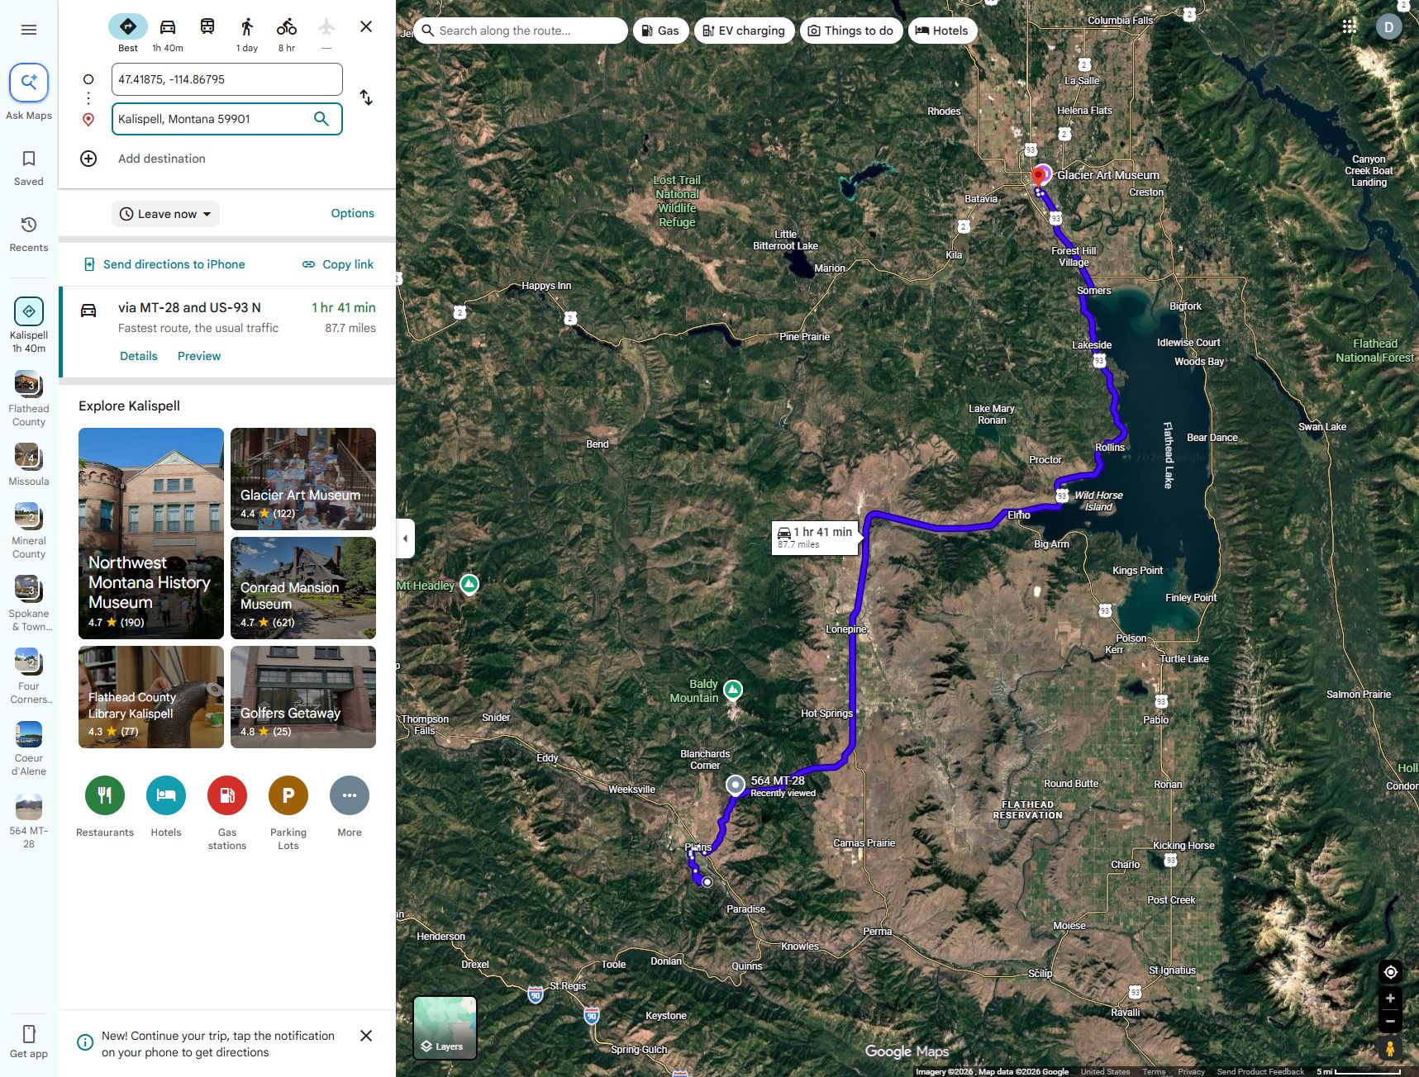Select Walking travel mode

pyautogui.click(x=247, y=34)
